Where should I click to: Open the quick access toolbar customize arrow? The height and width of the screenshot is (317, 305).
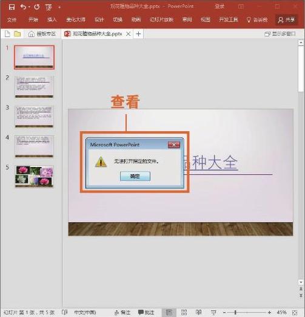tap(59, 7)
